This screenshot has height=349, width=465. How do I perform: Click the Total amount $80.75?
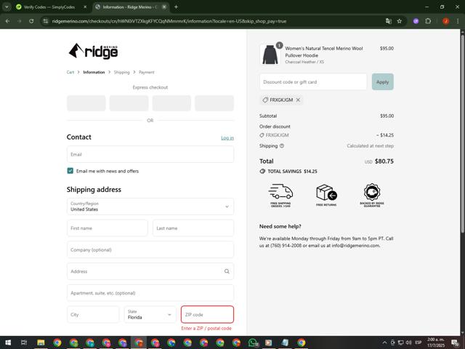(x=384, y=161)
